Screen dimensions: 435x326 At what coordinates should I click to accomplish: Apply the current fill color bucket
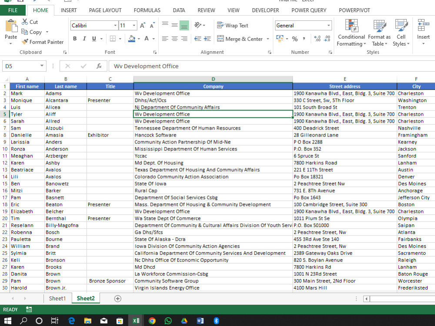[132, 39]
